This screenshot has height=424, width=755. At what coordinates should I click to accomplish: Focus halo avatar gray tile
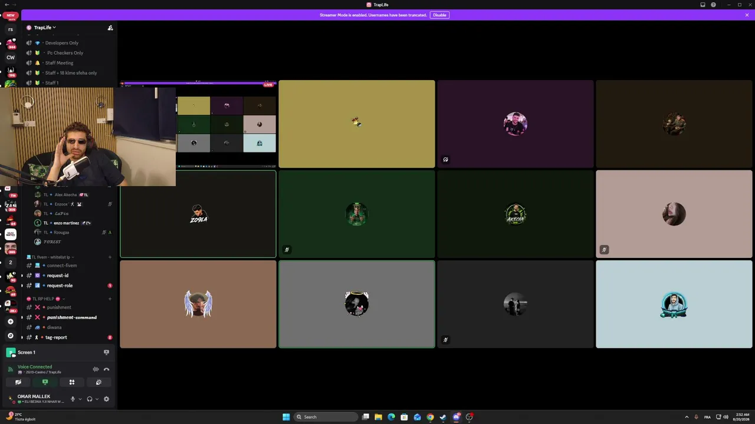coord(357,304)
